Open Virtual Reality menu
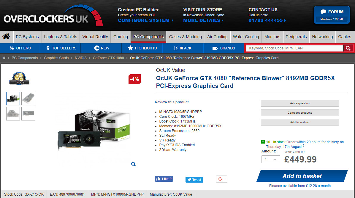This screenshot has height=198, width=355. (95, 37)
